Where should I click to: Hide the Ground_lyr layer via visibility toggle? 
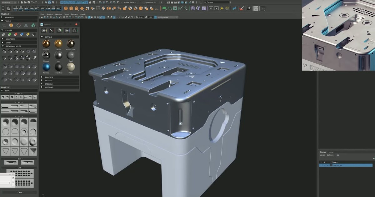[x=321, y=165]
